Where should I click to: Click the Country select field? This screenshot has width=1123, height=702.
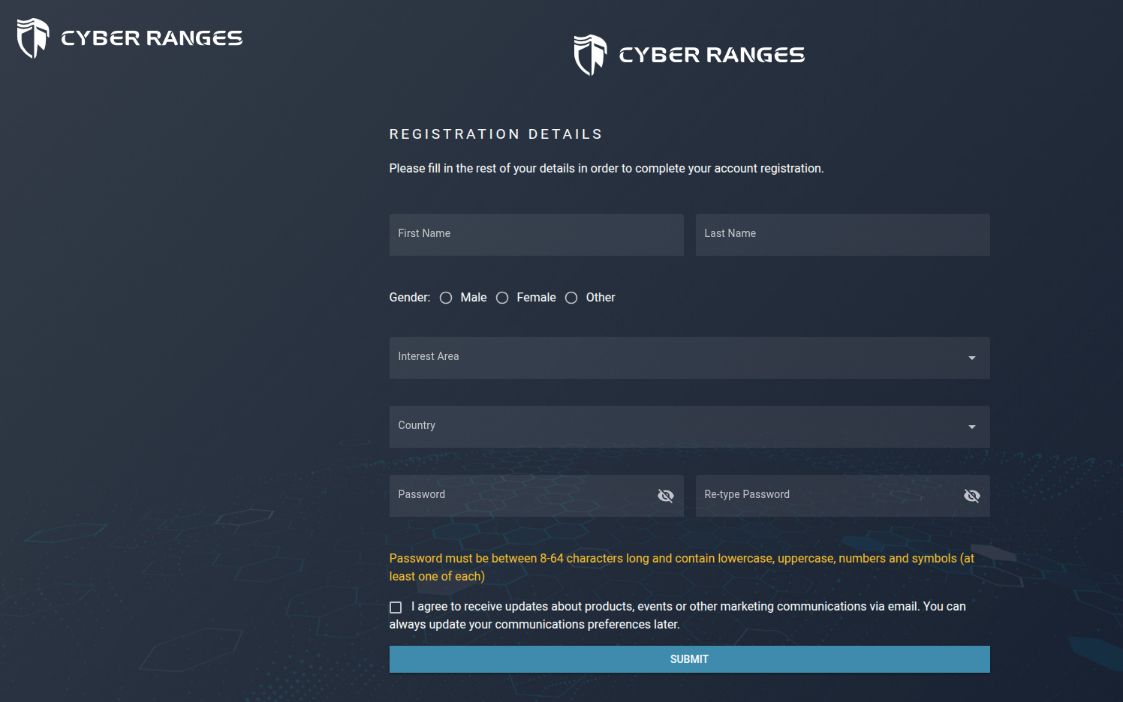coord(689,427)
